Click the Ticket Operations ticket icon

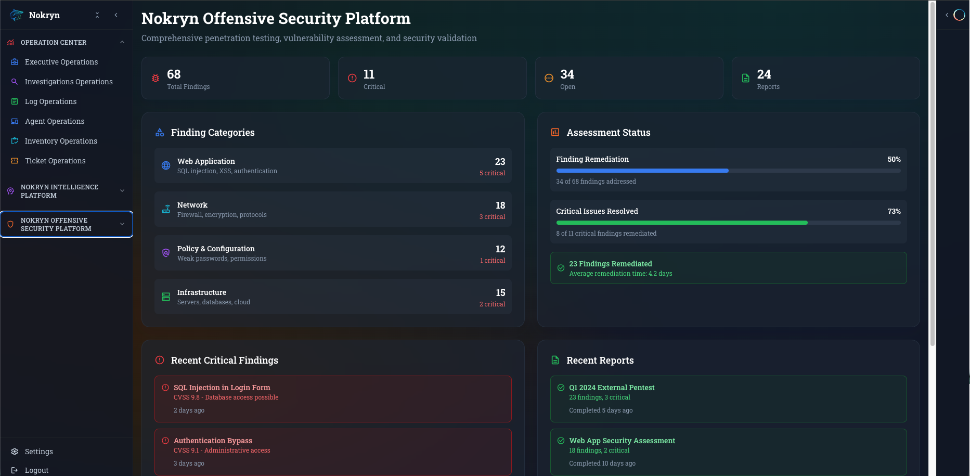click(15, 161)
